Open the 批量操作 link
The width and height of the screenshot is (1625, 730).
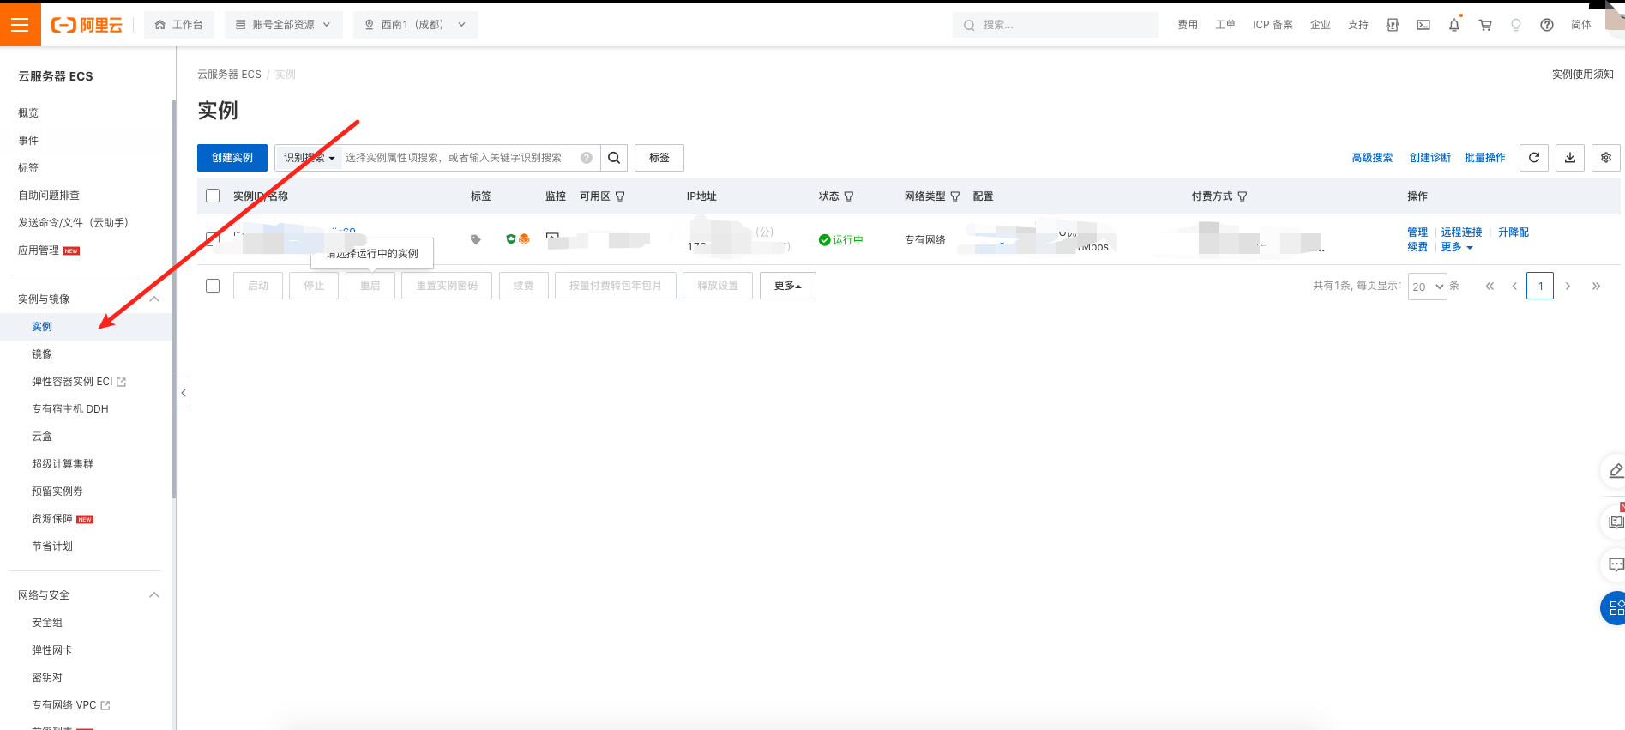(x=1484, y=158)
